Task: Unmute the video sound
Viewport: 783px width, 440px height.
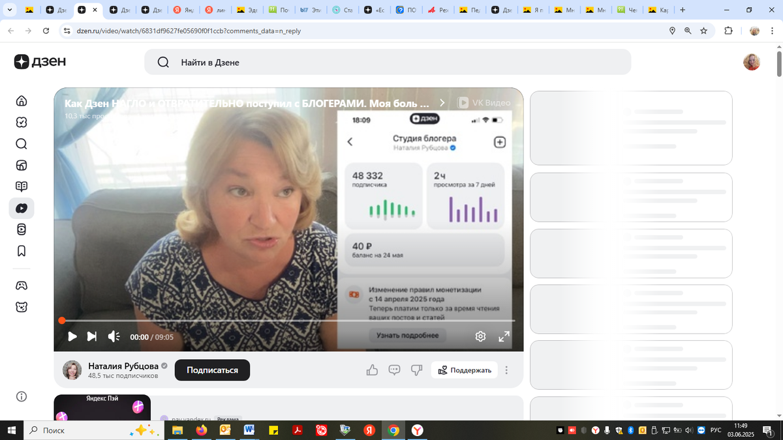Action: point(114,336)
